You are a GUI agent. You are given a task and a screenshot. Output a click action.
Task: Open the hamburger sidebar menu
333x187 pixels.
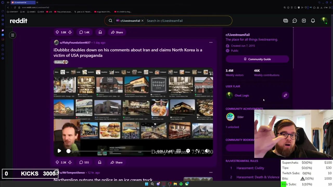[x=12, y=35]
